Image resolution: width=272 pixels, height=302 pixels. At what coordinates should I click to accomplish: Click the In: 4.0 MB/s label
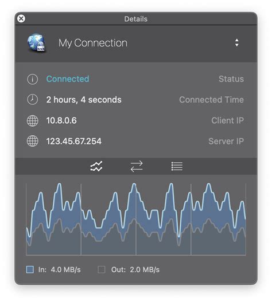60,270
